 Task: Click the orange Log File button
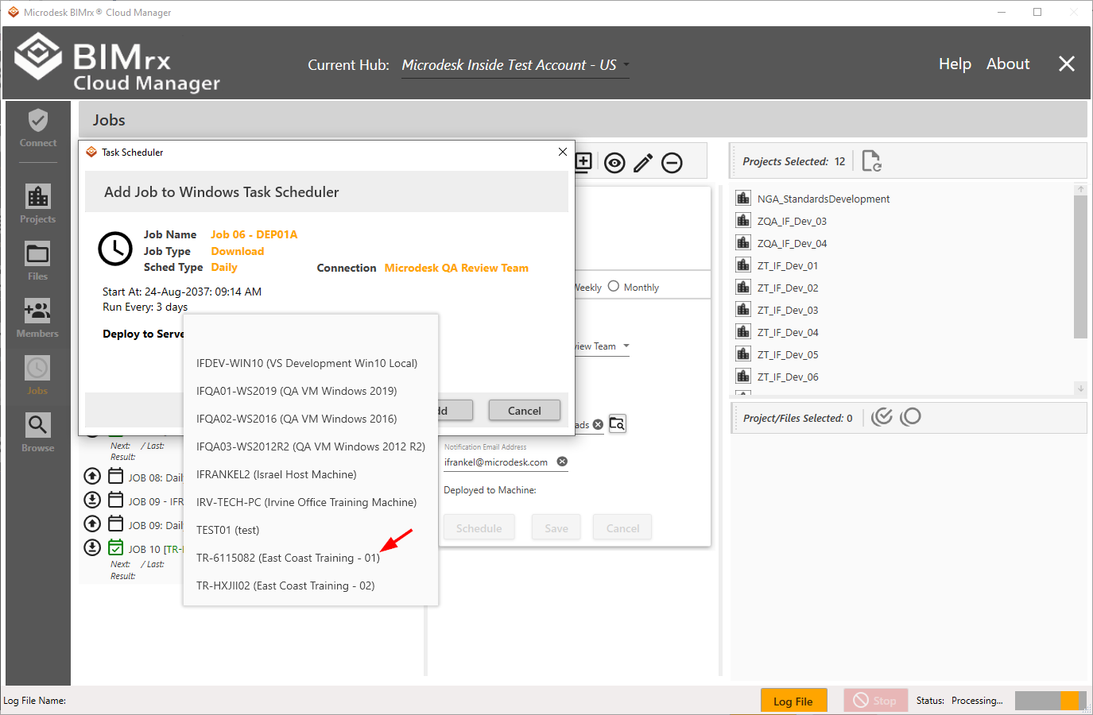pos(793,701)
